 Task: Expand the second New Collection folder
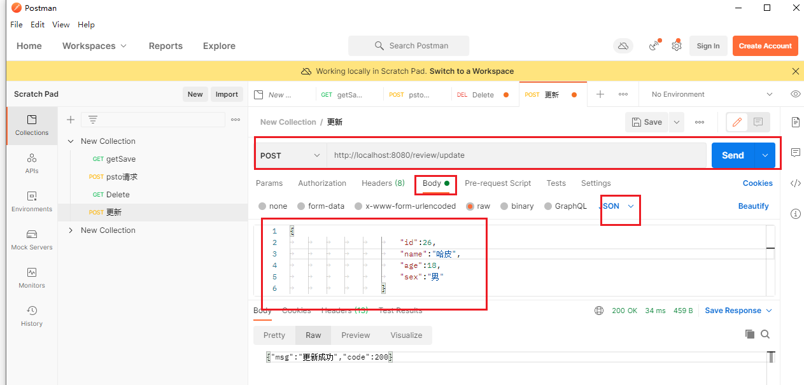click(71, 230)
